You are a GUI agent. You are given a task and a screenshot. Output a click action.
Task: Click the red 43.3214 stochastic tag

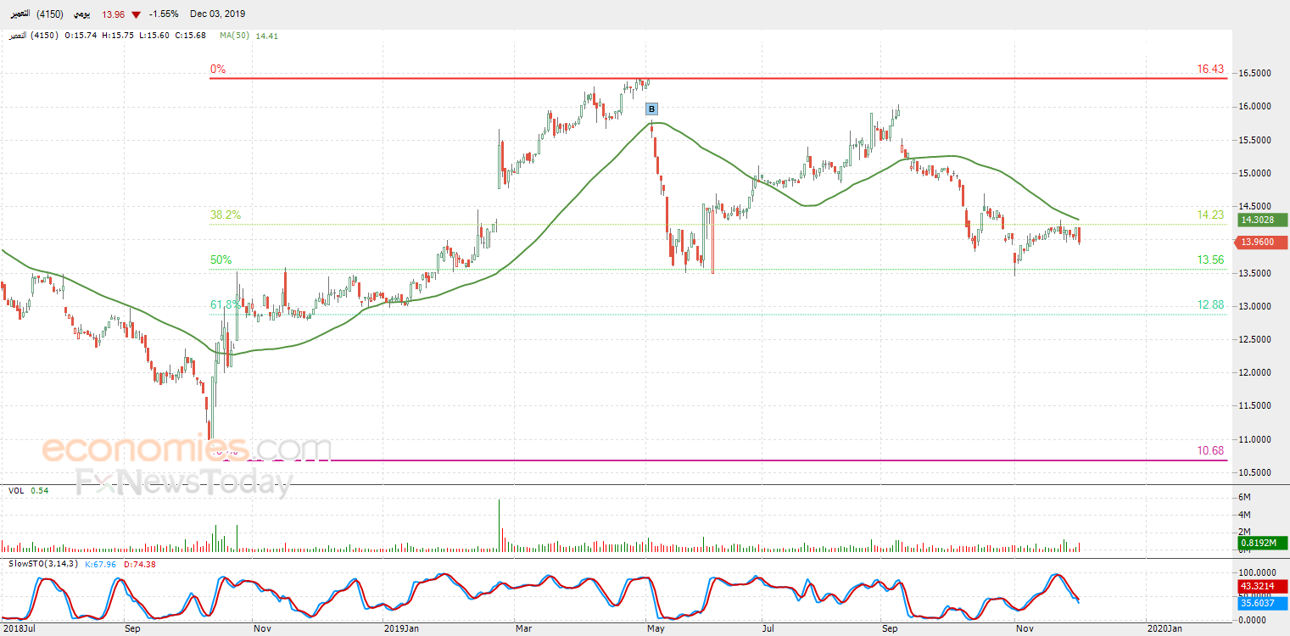pyautogui.click(x=1262, y=586)
